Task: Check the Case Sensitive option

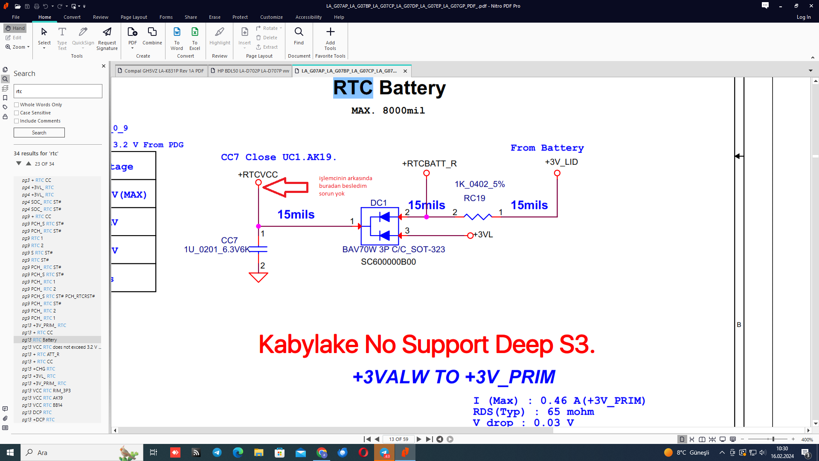Action: click(17, 113)
